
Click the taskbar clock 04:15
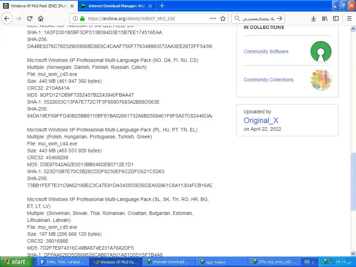tap(343, 262)
